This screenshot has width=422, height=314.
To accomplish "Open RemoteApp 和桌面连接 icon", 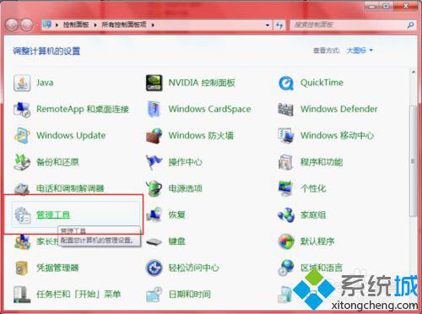I will coord(22,109).
